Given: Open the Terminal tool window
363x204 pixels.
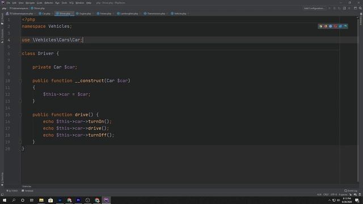Looking at the screenshot, I should 28,191.
